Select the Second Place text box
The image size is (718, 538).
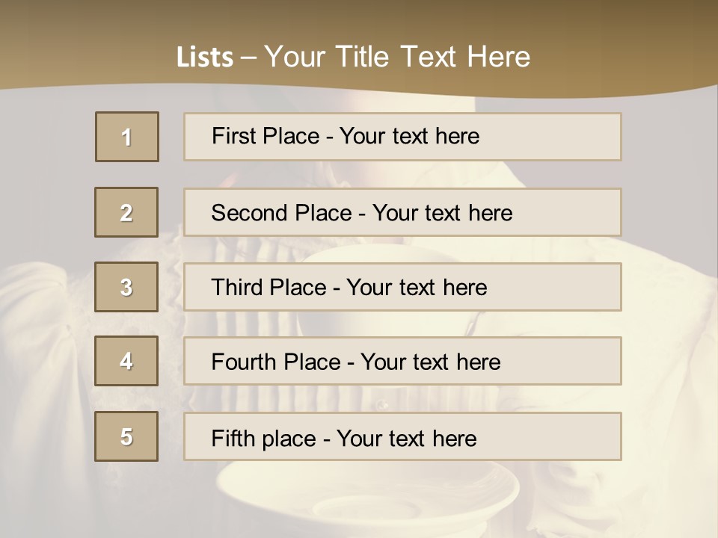click(x=568, y=212)
